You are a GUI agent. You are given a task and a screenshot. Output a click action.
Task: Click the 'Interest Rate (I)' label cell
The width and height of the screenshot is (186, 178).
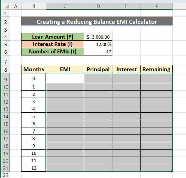tap(53, 44)
